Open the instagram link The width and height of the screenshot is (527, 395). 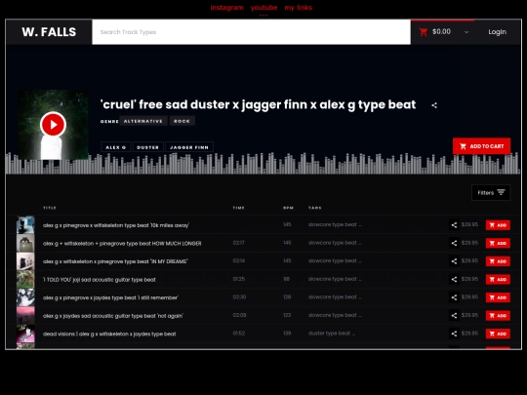tap(226, 8)
